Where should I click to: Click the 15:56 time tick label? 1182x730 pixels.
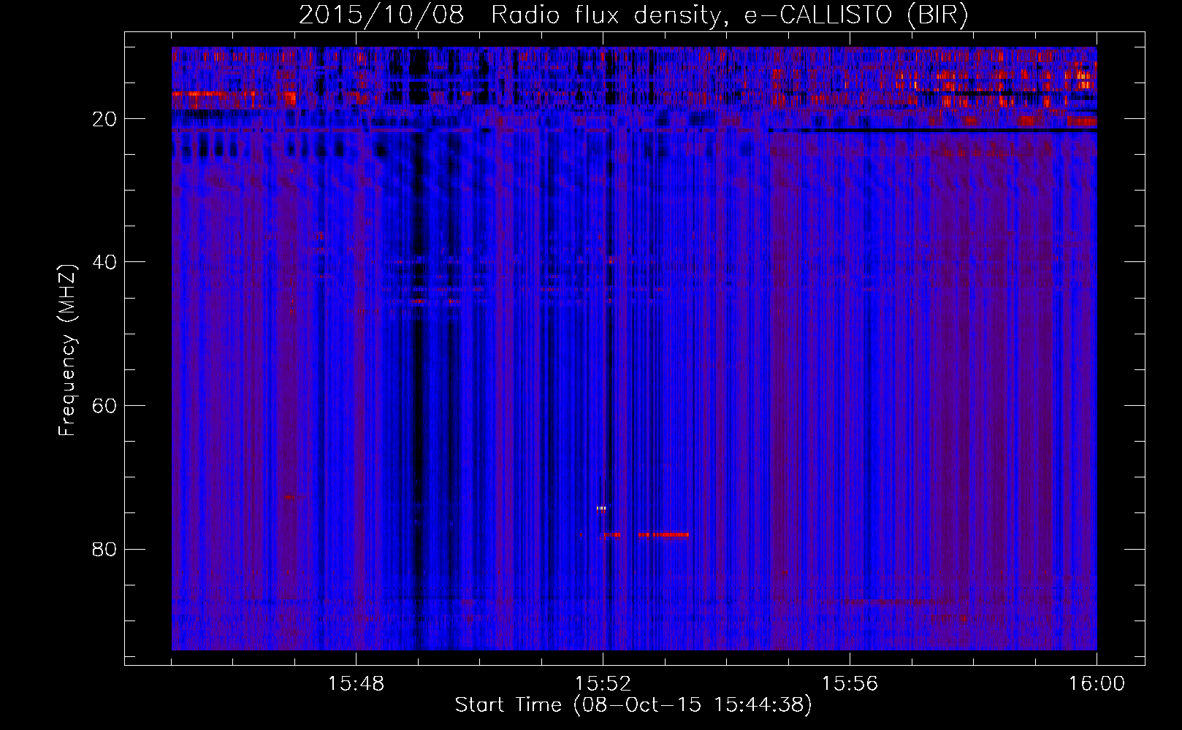coord(850,684)
